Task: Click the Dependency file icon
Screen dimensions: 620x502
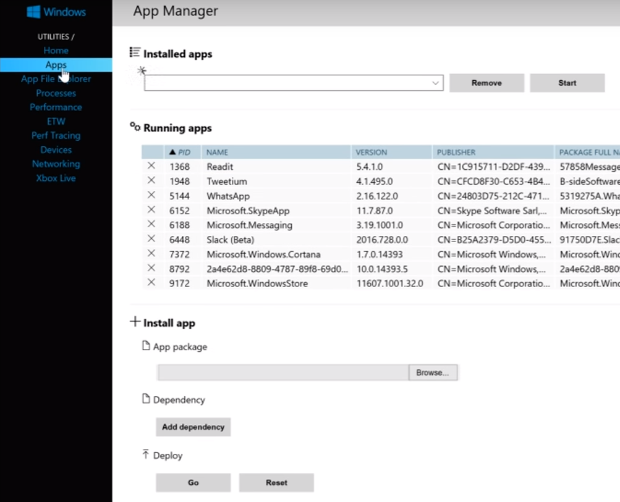Action: coord(146,399)
